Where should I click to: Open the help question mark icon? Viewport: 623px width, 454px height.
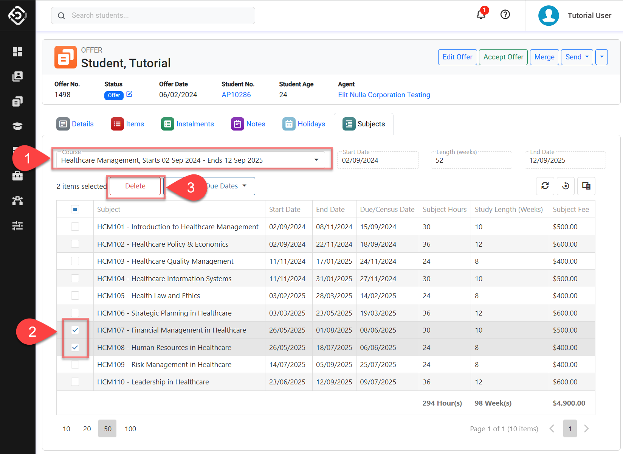point(505,14)
